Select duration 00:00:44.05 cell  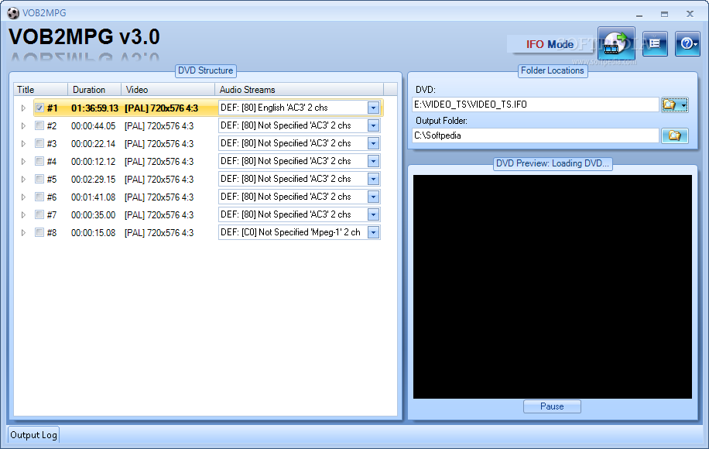tap(93, 125)
